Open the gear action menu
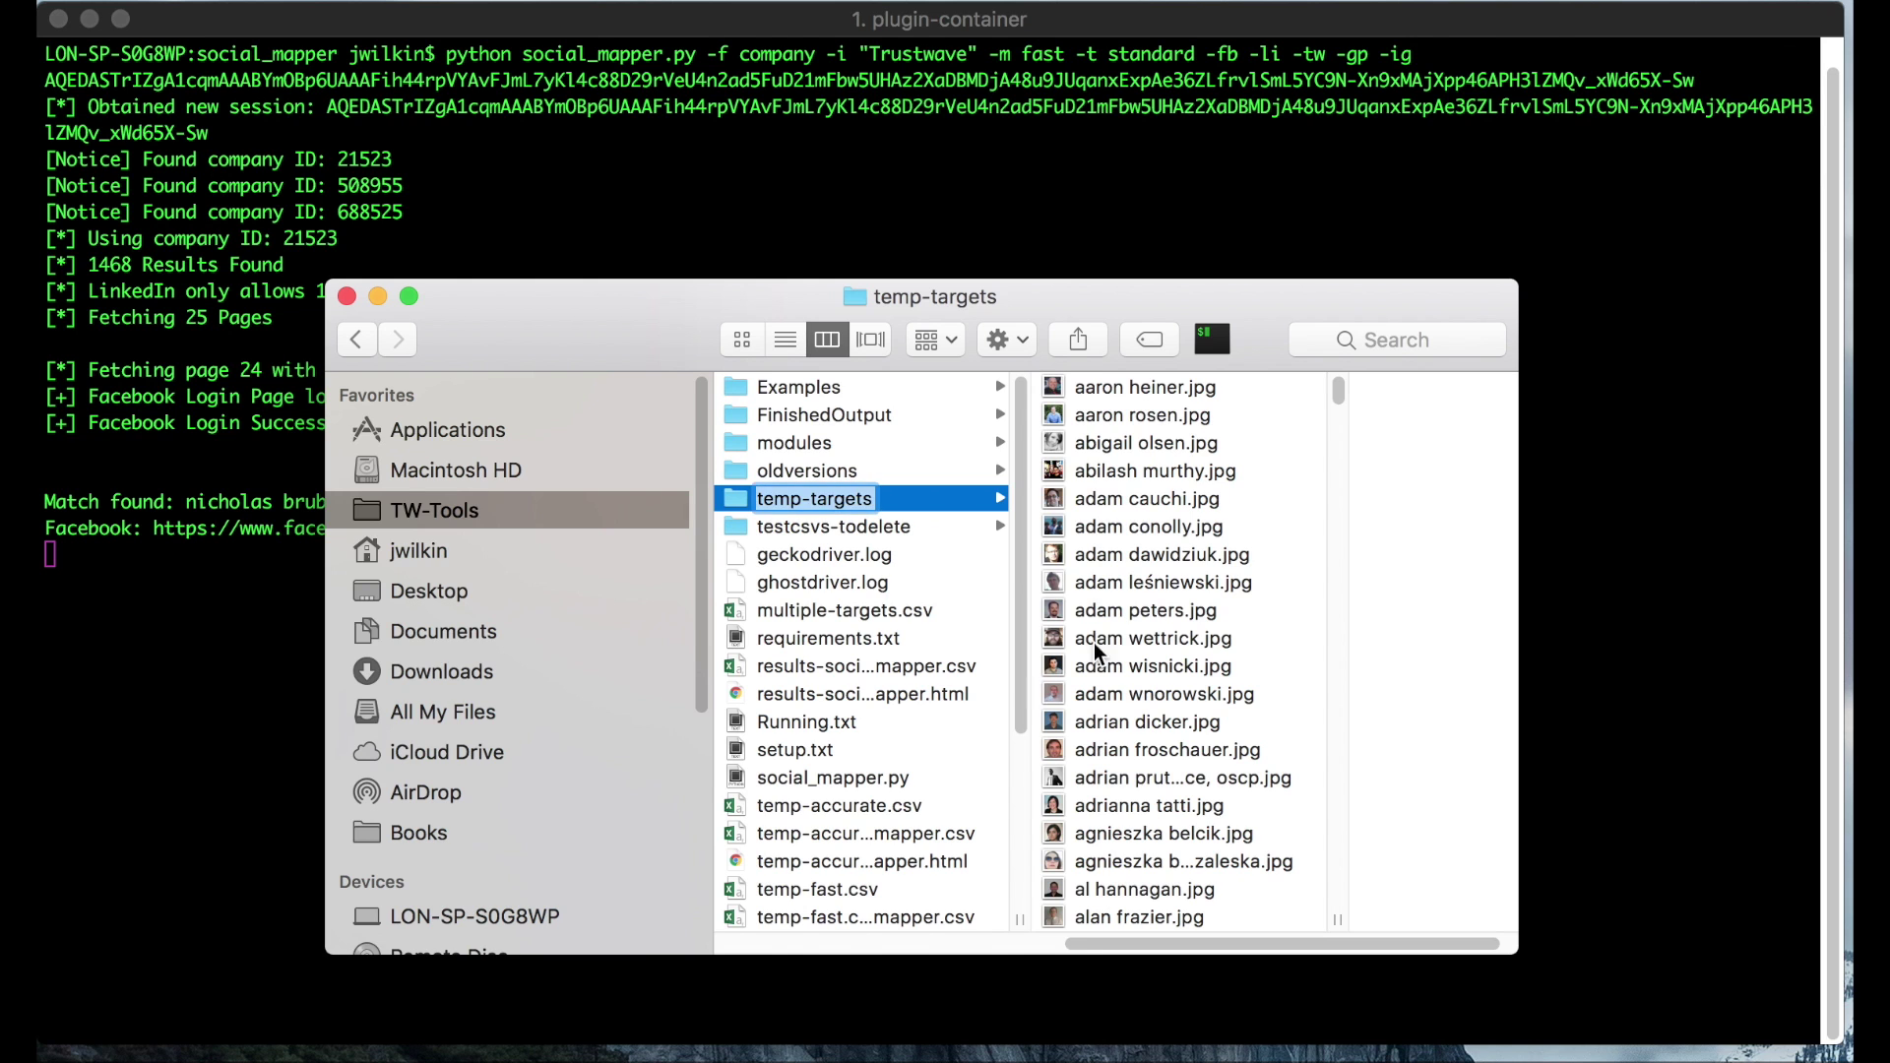The height and width of the screenshot is (1063, 1890). (x=1006, y=340)
